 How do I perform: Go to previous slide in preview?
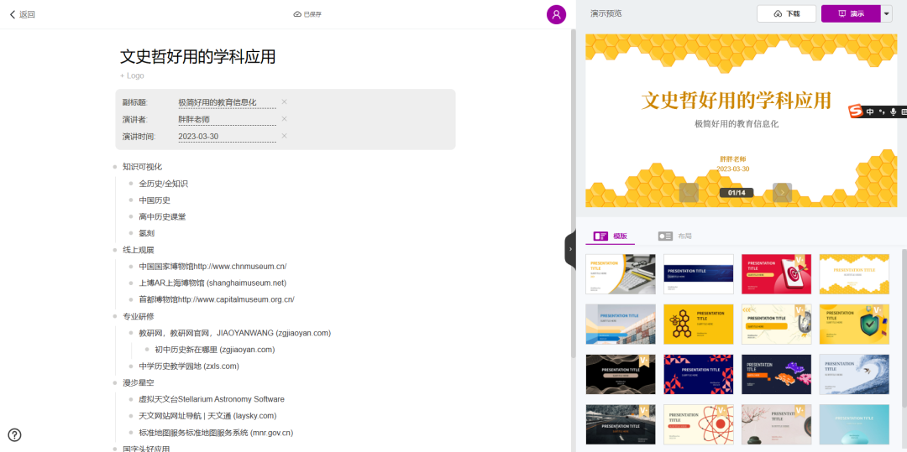click(x=689, y=192)
